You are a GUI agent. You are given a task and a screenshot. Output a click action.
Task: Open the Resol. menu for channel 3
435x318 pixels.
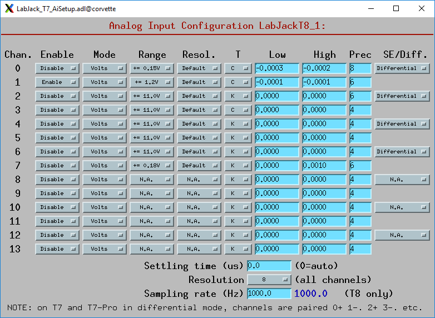point(199,110)
